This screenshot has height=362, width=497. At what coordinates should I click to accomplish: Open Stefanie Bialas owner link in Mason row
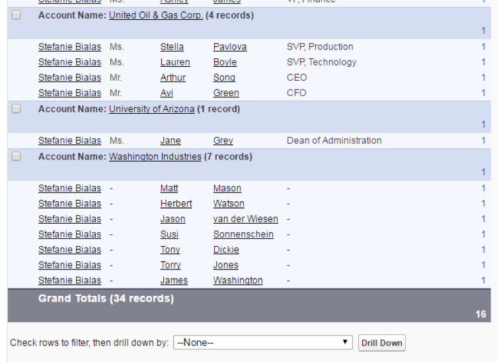pyautogui.click(x=70, y=188)
